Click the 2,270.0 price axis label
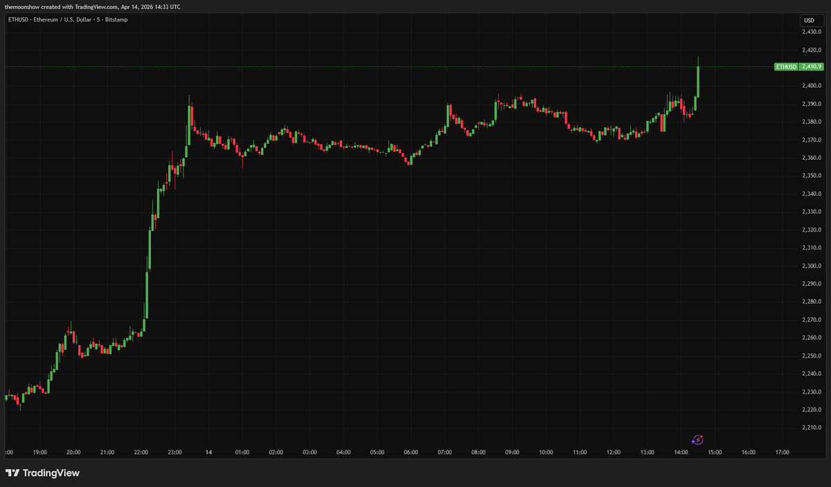831x487 pixels. [812, 320]
